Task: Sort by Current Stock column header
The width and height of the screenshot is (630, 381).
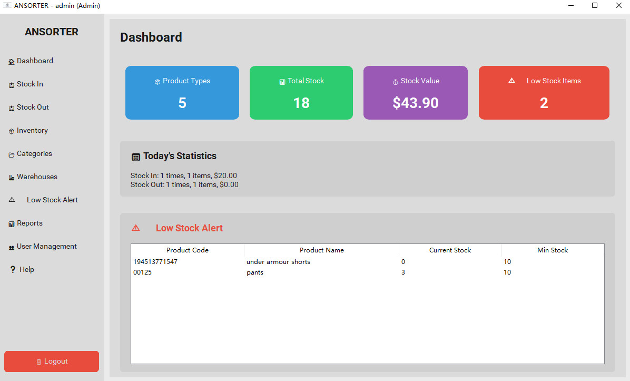Action: [x=450, y=250]
